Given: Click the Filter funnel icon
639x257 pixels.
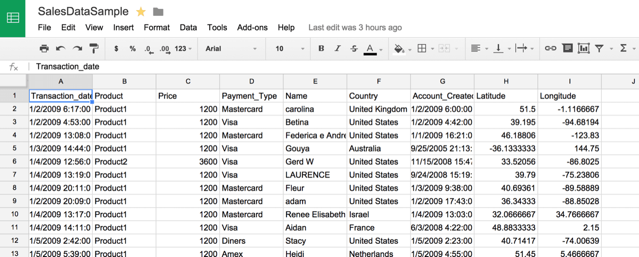Looking at the screenshot, I should [600, 48].
